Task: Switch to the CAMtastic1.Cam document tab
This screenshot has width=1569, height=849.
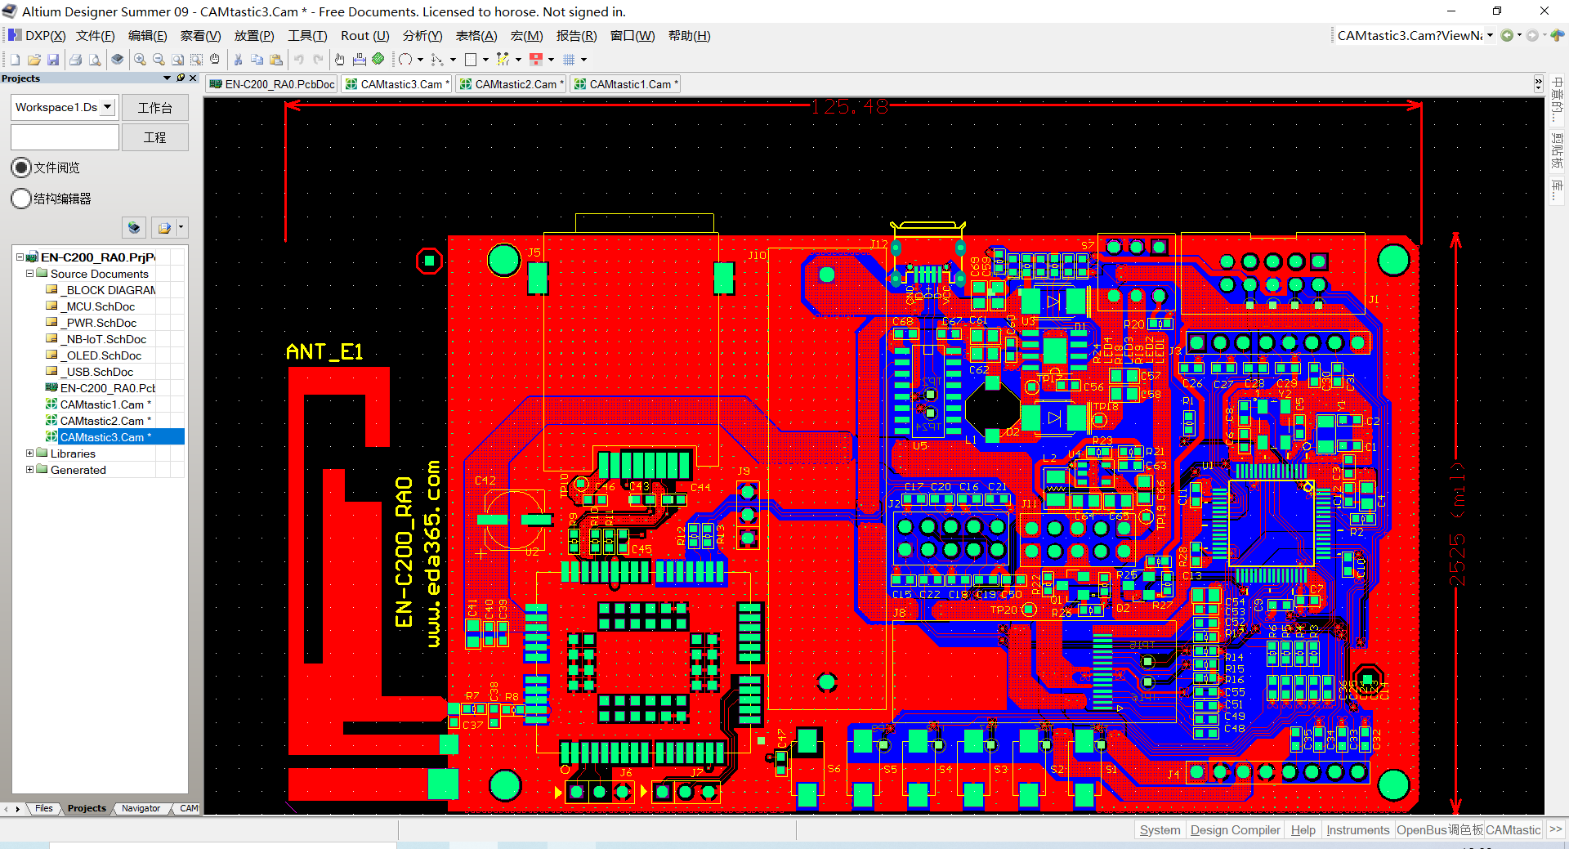Action: [626, 84]
